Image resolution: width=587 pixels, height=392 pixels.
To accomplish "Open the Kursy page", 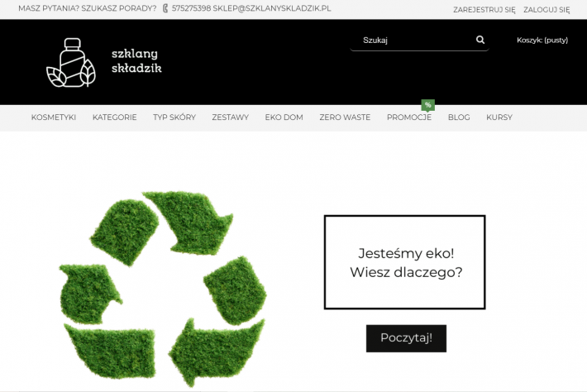I will click(499, 117).
